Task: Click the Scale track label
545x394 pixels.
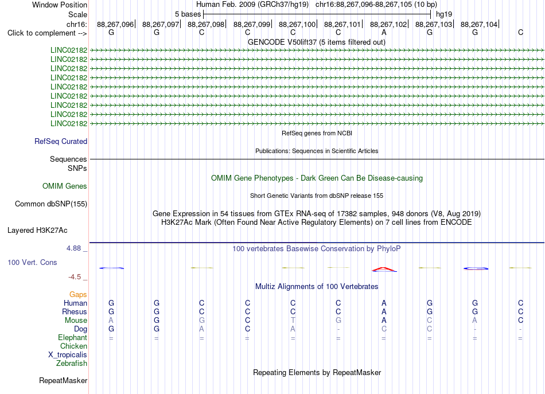Action: pos(77,14)
